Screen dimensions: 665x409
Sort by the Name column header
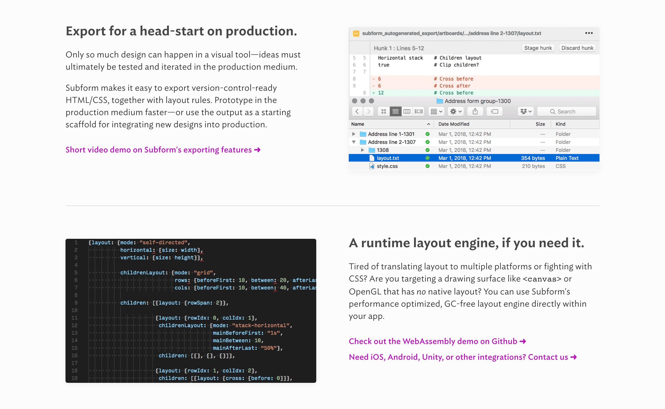tap(391, 124)
